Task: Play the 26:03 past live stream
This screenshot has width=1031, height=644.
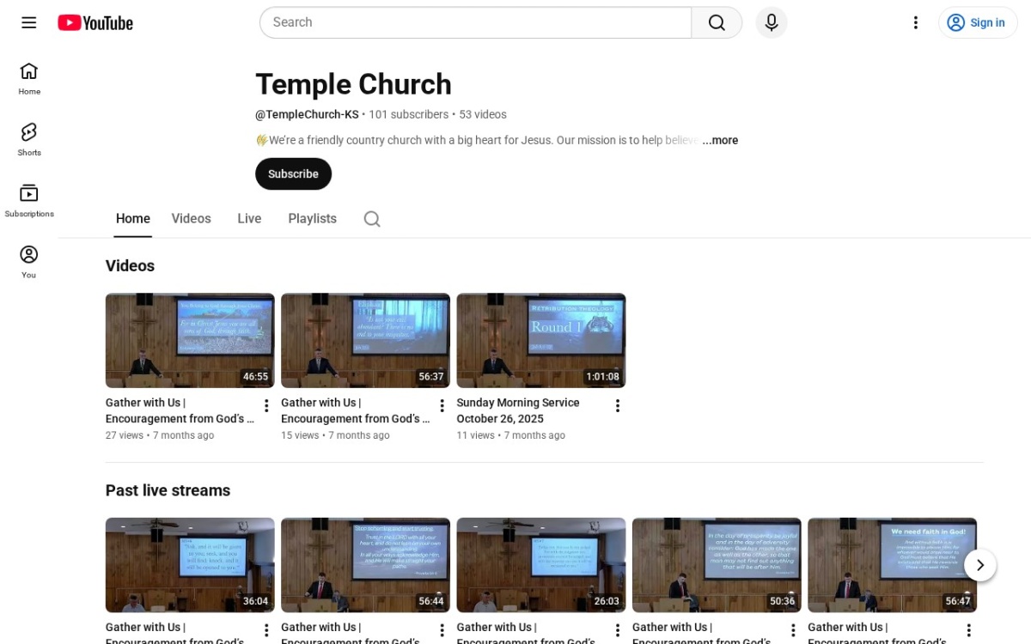Action: point(541,565)
